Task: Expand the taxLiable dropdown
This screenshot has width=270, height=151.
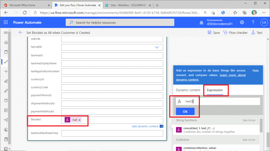Action: (157, 47)
